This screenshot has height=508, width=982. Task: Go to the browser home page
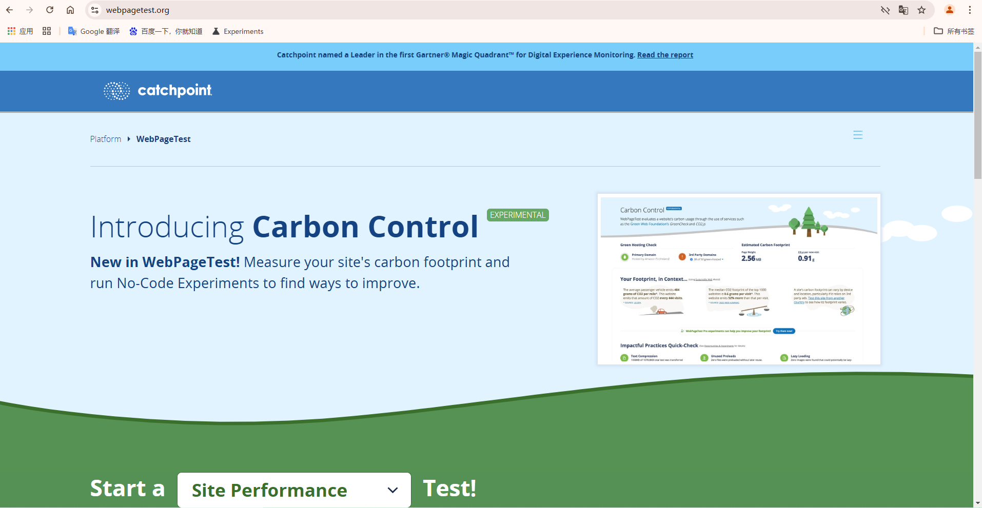tap(70, 10)
